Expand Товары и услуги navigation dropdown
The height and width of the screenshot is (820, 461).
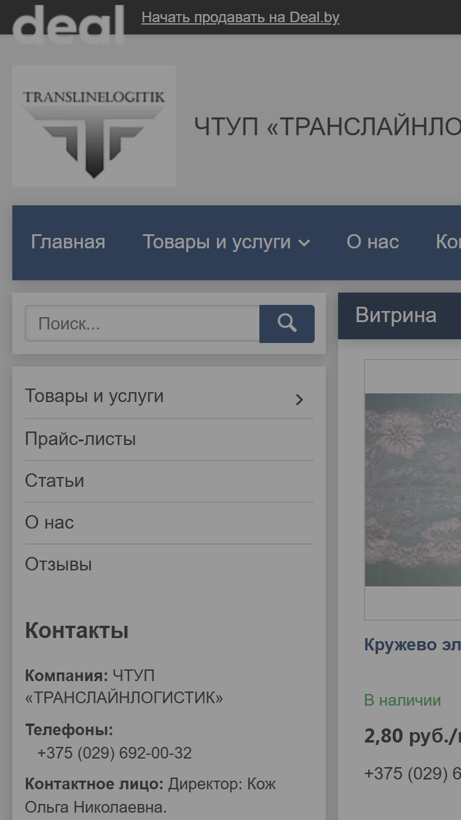point(226,242)
